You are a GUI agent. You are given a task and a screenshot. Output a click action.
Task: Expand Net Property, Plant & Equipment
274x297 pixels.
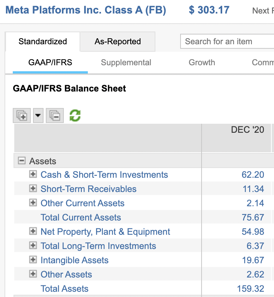pos(33,231)
